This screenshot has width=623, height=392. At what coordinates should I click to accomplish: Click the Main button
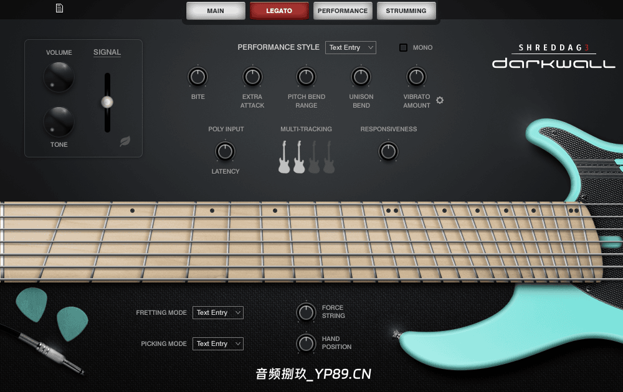click(216, 10)
